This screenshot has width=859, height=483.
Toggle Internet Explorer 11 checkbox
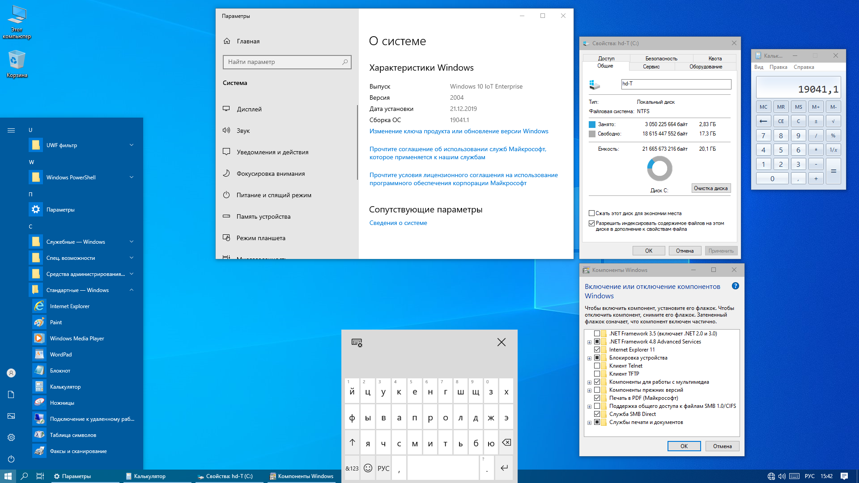pyautogui.click(x=597, y=350)
